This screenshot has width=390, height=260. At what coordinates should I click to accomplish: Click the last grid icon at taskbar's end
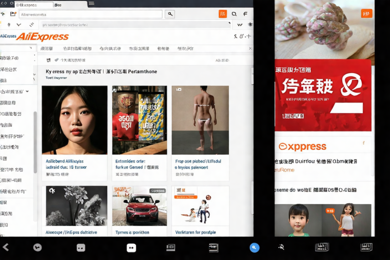click(x=366, y=247)
